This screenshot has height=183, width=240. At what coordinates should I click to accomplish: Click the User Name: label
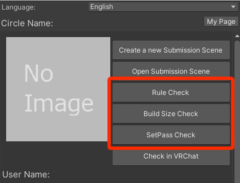(x=26, y=174)
